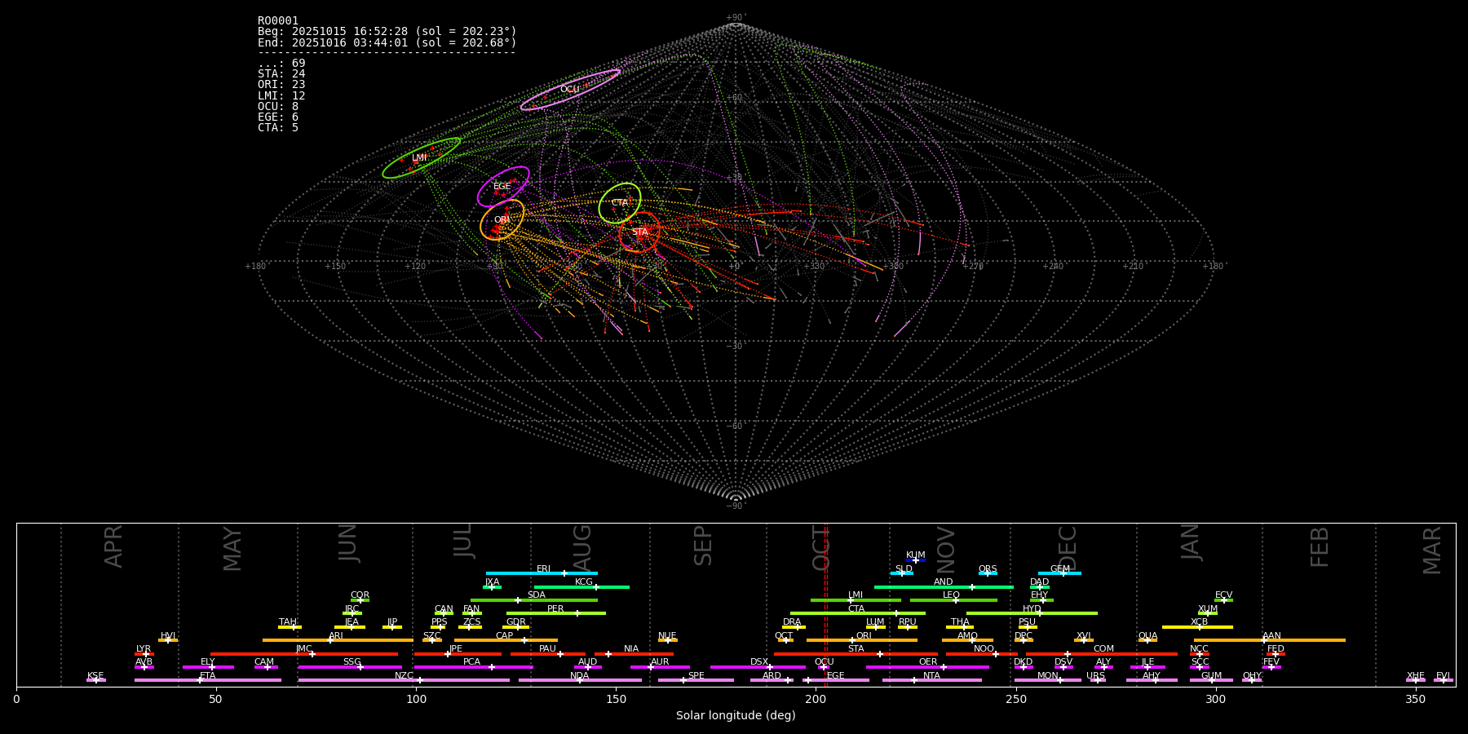The width and height of the screenshot is (1468, 734).
Task: Click the ETA shower bar in the timeline
Action: point(208,680)
